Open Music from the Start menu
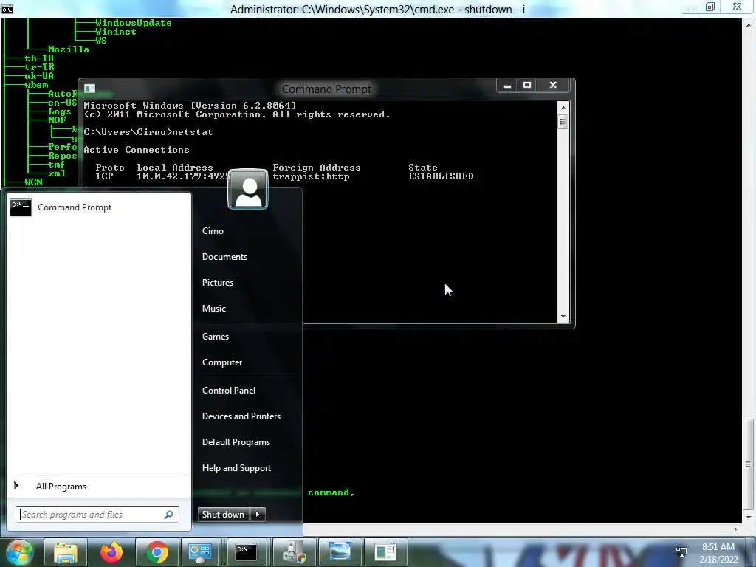Viewport: 756px width, 567px height. point(213,309)
